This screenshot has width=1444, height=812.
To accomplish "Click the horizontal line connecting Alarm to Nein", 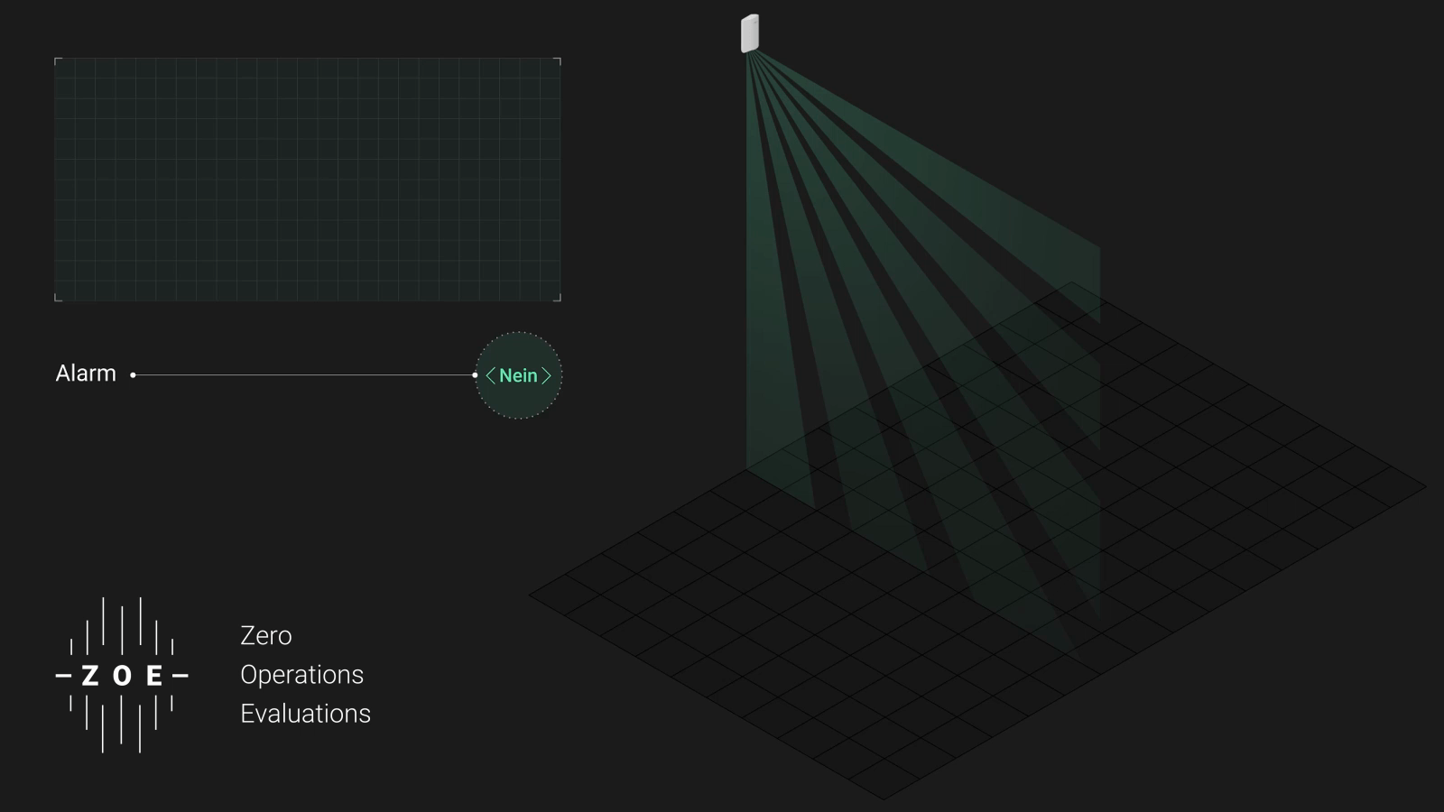I will pyautogui.click(x=303, y=375).
